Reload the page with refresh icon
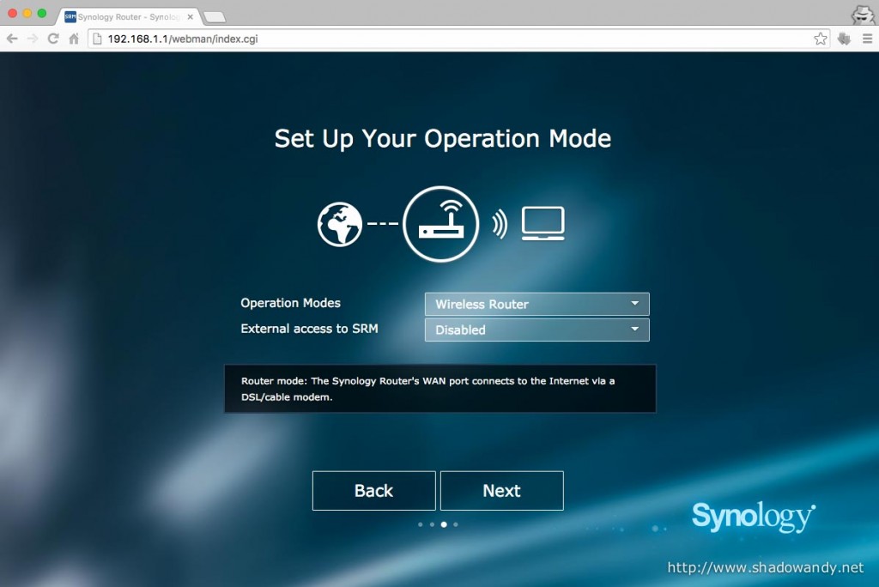This screenshot has width=879, height=587. pyautogui.click(x=53, y=39)
